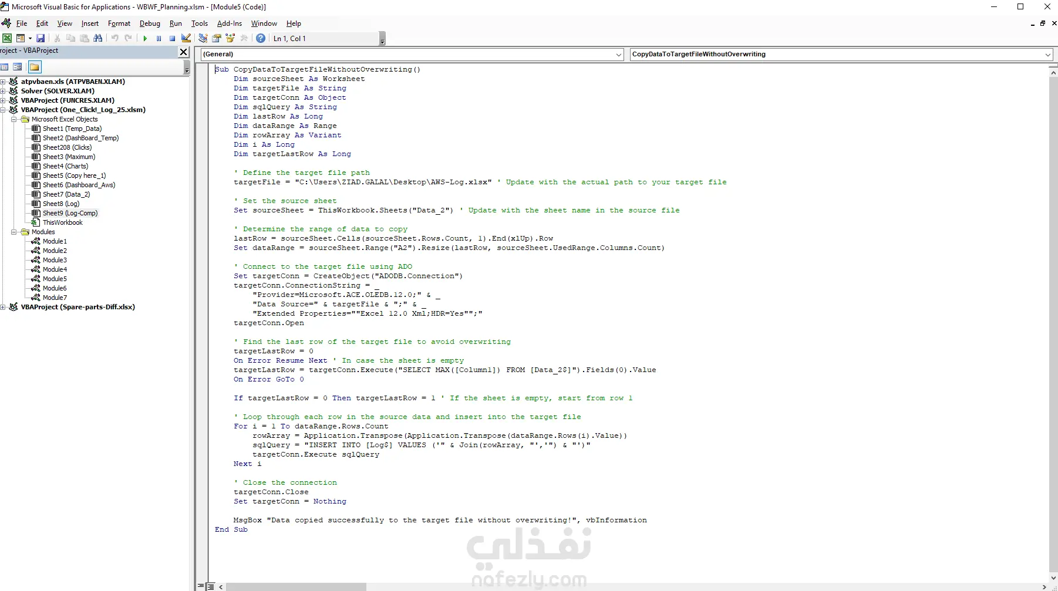Image resolution: width=1058 pixels, height=591 pixels.
Task: Close the Project Explorer panel
Action: [183, 52]
